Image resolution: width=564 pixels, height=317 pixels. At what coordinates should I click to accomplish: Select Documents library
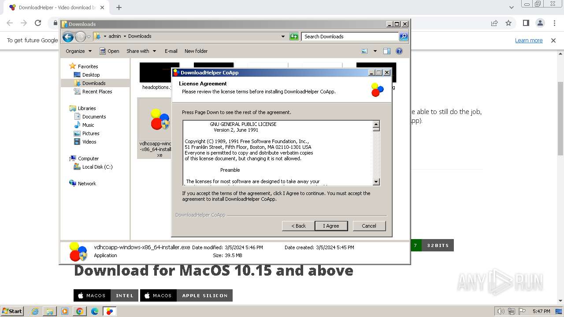[x=94, y=117]
